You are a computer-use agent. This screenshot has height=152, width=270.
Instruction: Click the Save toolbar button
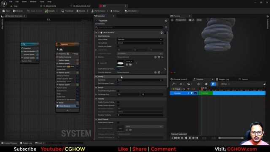coord(6,11)
